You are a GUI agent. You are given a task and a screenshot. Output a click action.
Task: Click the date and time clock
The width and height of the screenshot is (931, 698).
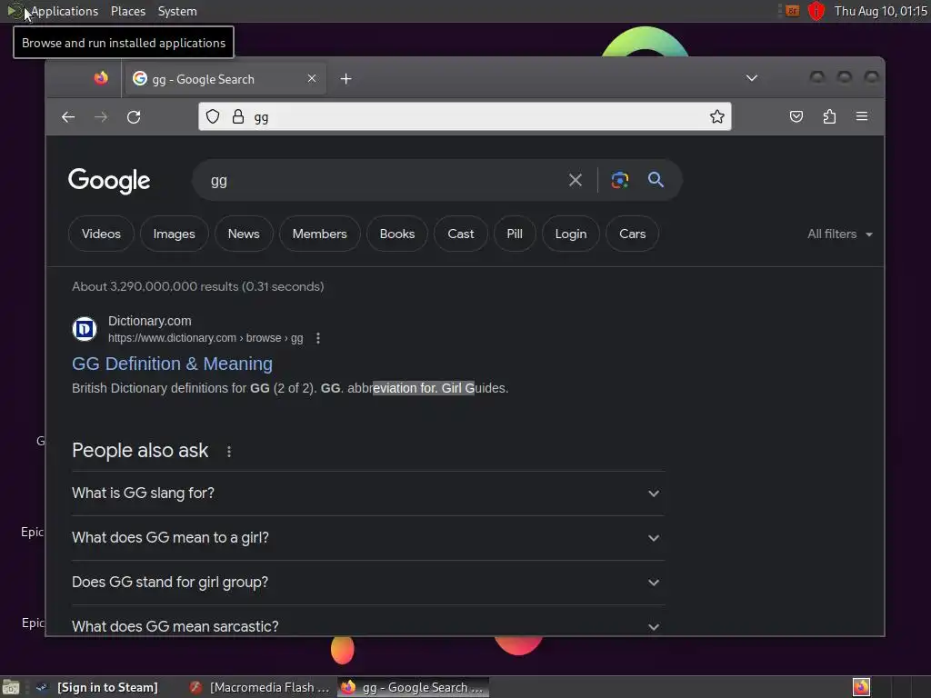click(880, 11)
